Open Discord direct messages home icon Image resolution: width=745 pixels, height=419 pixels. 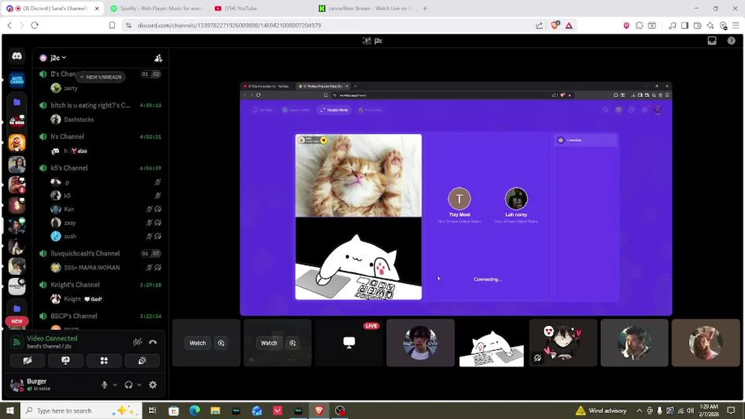point(17,56)
